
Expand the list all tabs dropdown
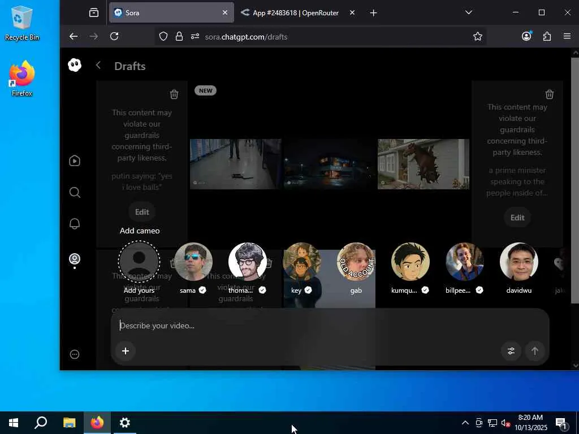(x=469, y=12)
